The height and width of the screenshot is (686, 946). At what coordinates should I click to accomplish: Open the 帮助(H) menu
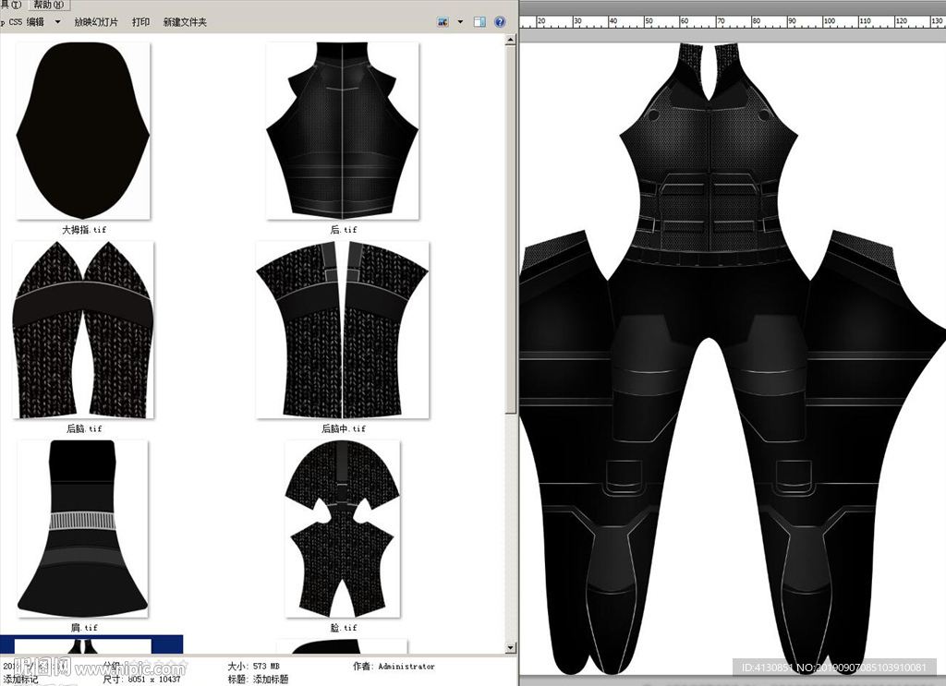[x=49, y=5]
